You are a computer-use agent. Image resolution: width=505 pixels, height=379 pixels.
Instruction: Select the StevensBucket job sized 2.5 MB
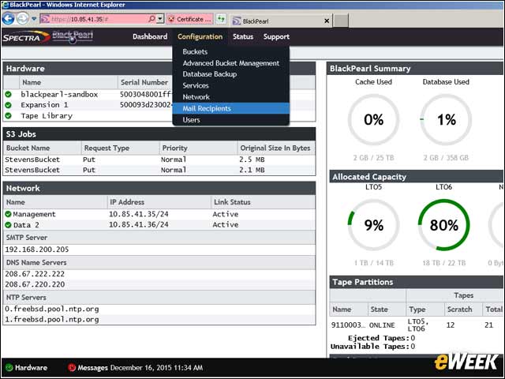tap(159, 159)
